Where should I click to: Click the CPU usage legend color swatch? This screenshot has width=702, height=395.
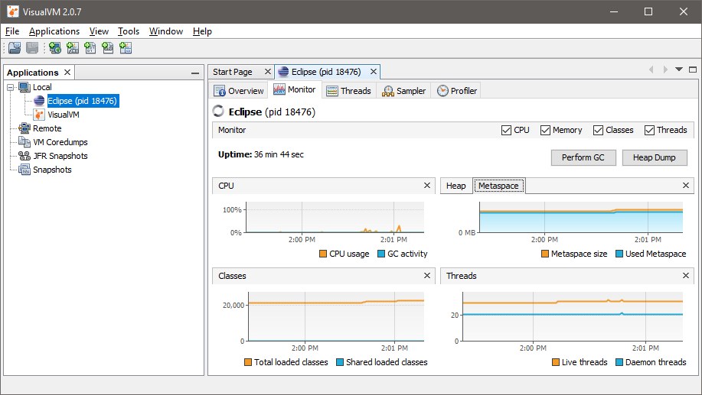click(x=323, y=254)
